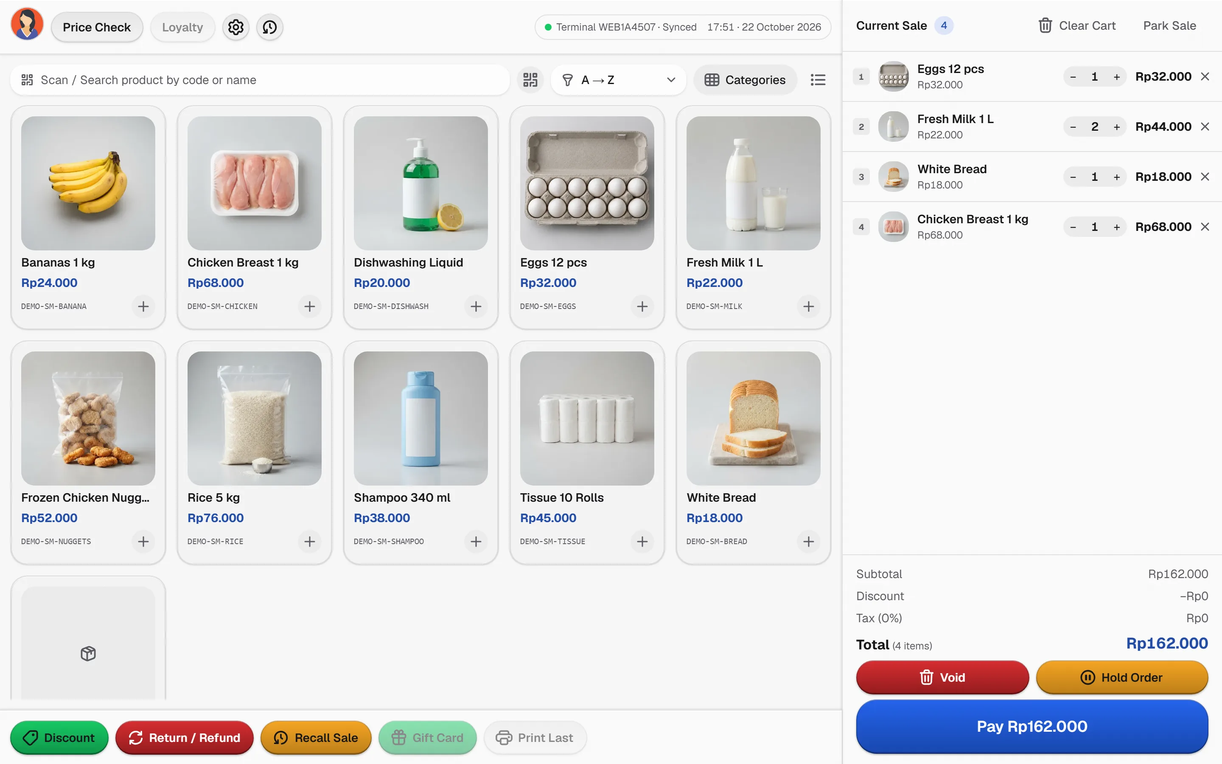Clear Cart with trash button

[1076, 25]
